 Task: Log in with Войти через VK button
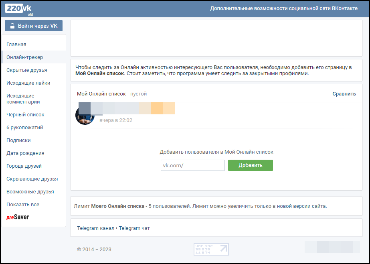point(34,26)
